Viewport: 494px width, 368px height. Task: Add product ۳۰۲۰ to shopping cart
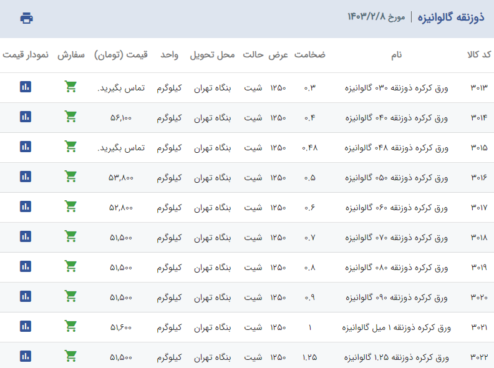tap(71, 296)
